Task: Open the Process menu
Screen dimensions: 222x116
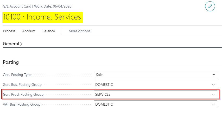Action: [x=9, y=31]
